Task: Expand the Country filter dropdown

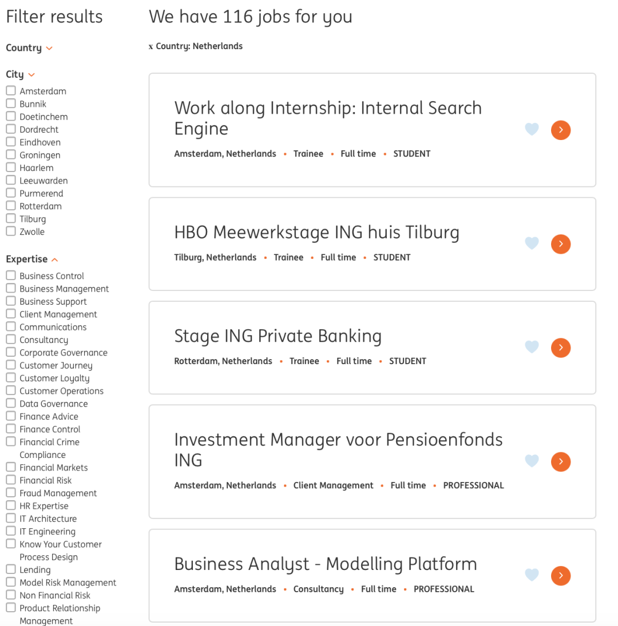Action: point(29,48)
